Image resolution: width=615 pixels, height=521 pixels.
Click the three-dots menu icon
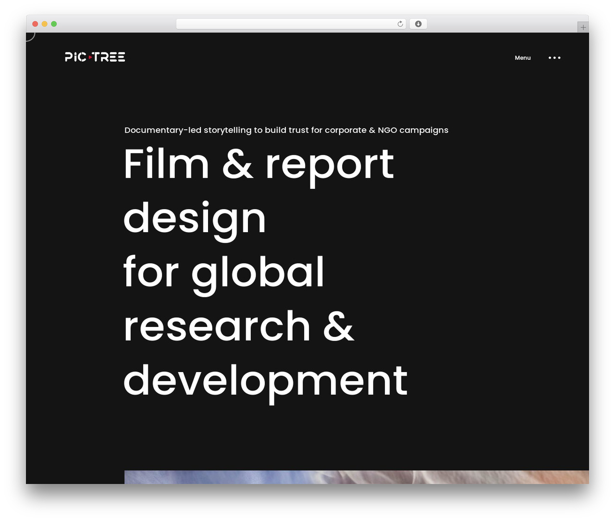(554, 58)
